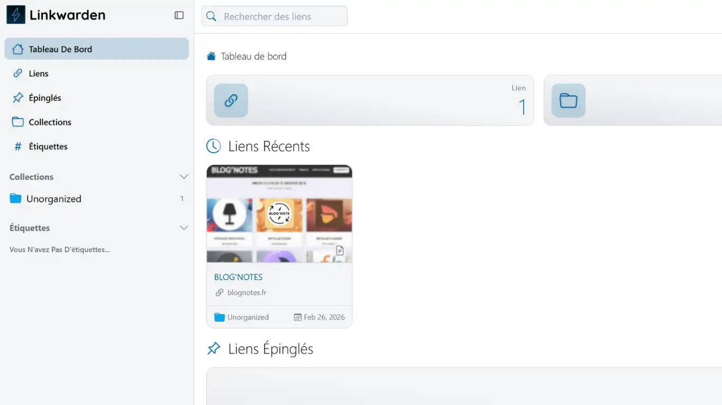This screenshot has width=722, height=405.
Task: Open the Collections sidebar page
Action: pos(50,122)
